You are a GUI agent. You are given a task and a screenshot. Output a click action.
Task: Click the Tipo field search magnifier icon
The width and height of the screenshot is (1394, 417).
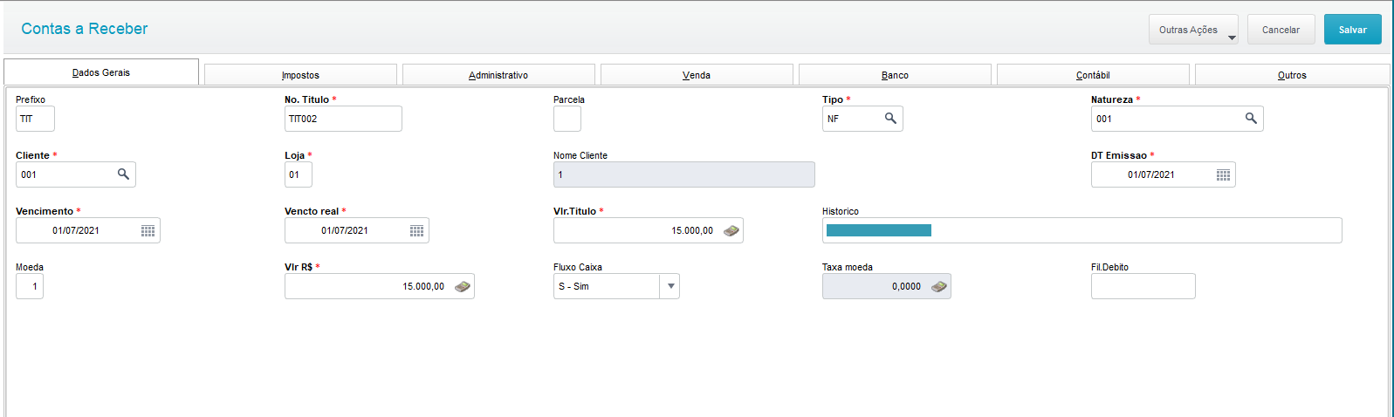(890, 119)
